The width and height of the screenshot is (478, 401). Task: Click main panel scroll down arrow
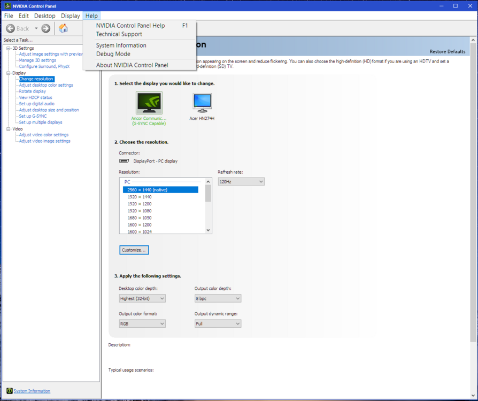coord(473,396)
